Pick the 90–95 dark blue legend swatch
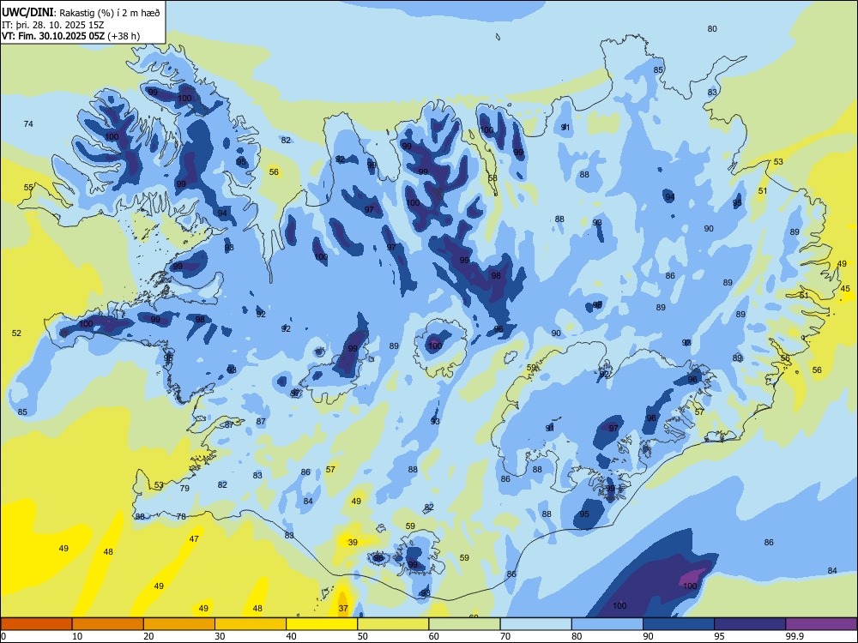The image size is (858, 643). (678, 624)
